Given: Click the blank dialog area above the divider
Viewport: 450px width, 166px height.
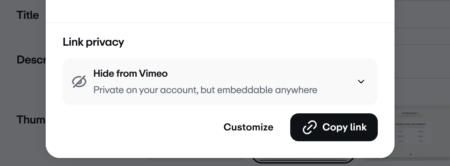Looking at the screenshot, I should [220, 10].
